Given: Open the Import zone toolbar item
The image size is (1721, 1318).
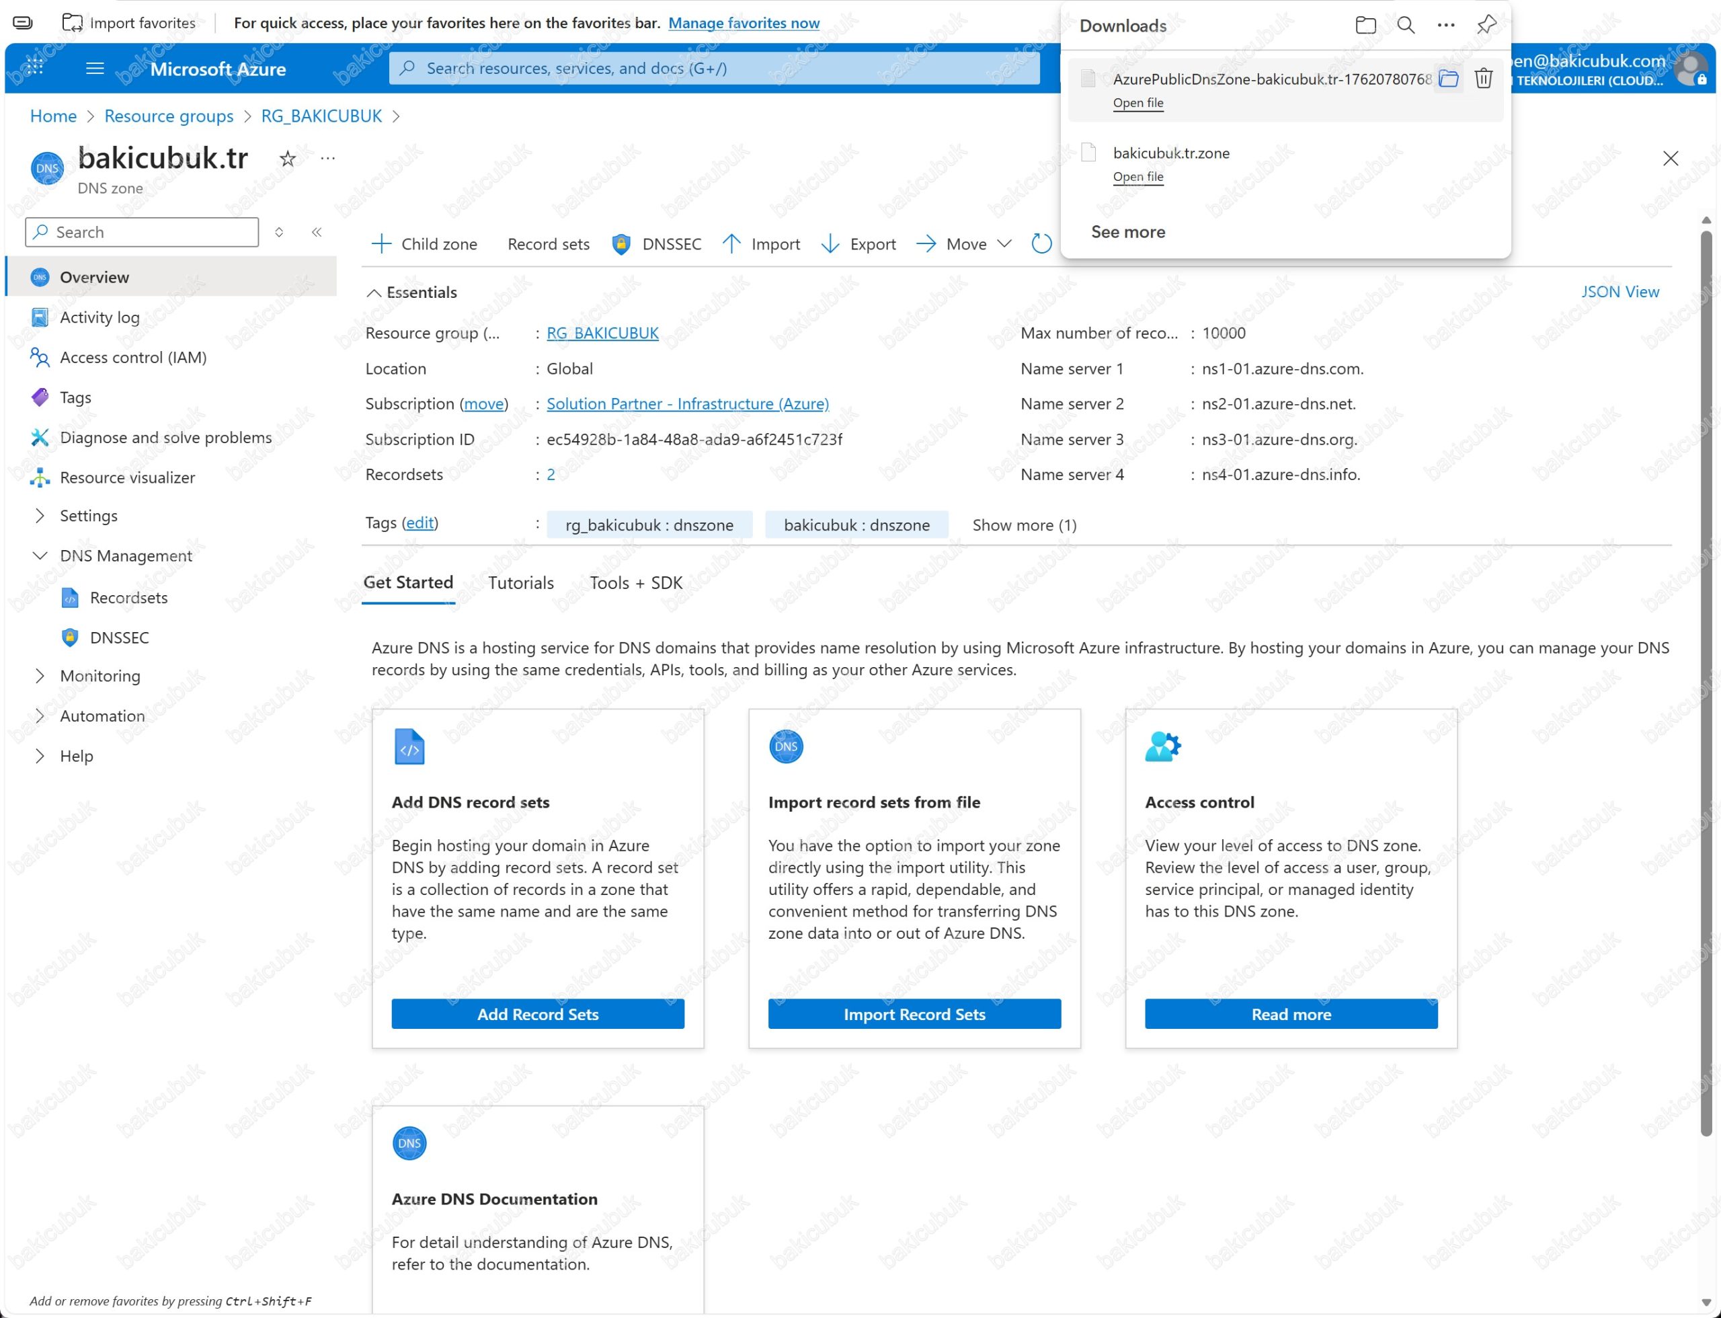Looking at the screenshot, I should pos(761,244).
